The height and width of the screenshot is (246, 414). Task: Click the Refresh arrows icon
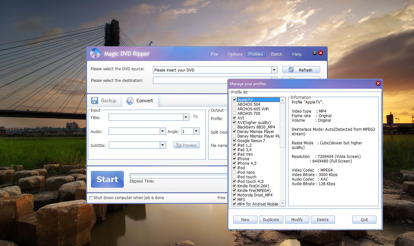pos(291,70)
